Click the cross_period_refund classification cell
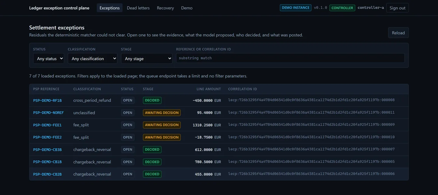 tap(92, 100)
